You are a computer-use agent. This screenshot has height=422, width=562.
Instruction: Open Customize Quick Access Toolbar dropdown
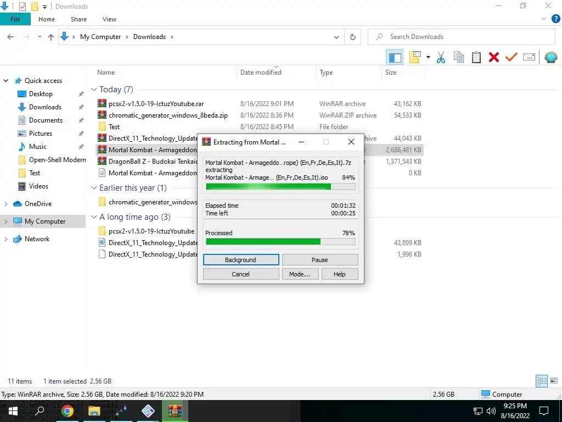[x=45, y=7]
